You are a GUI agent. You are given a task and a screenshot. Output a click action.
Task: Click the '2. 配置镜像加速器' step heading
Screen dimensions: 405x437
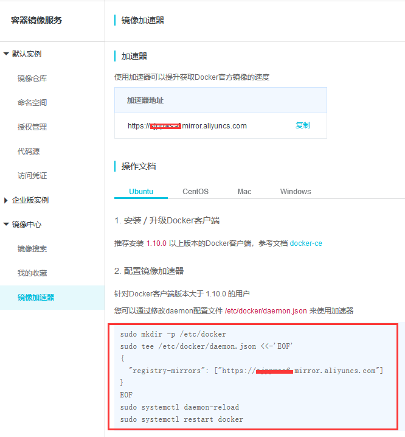coord(149,271)
